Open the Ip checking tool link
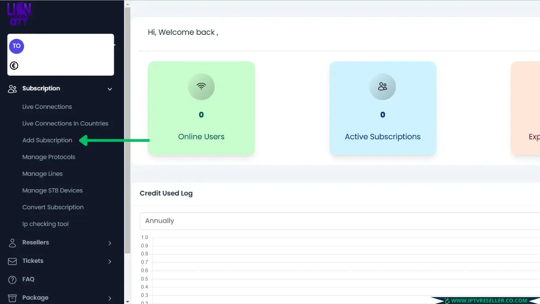 coord(45,224)
